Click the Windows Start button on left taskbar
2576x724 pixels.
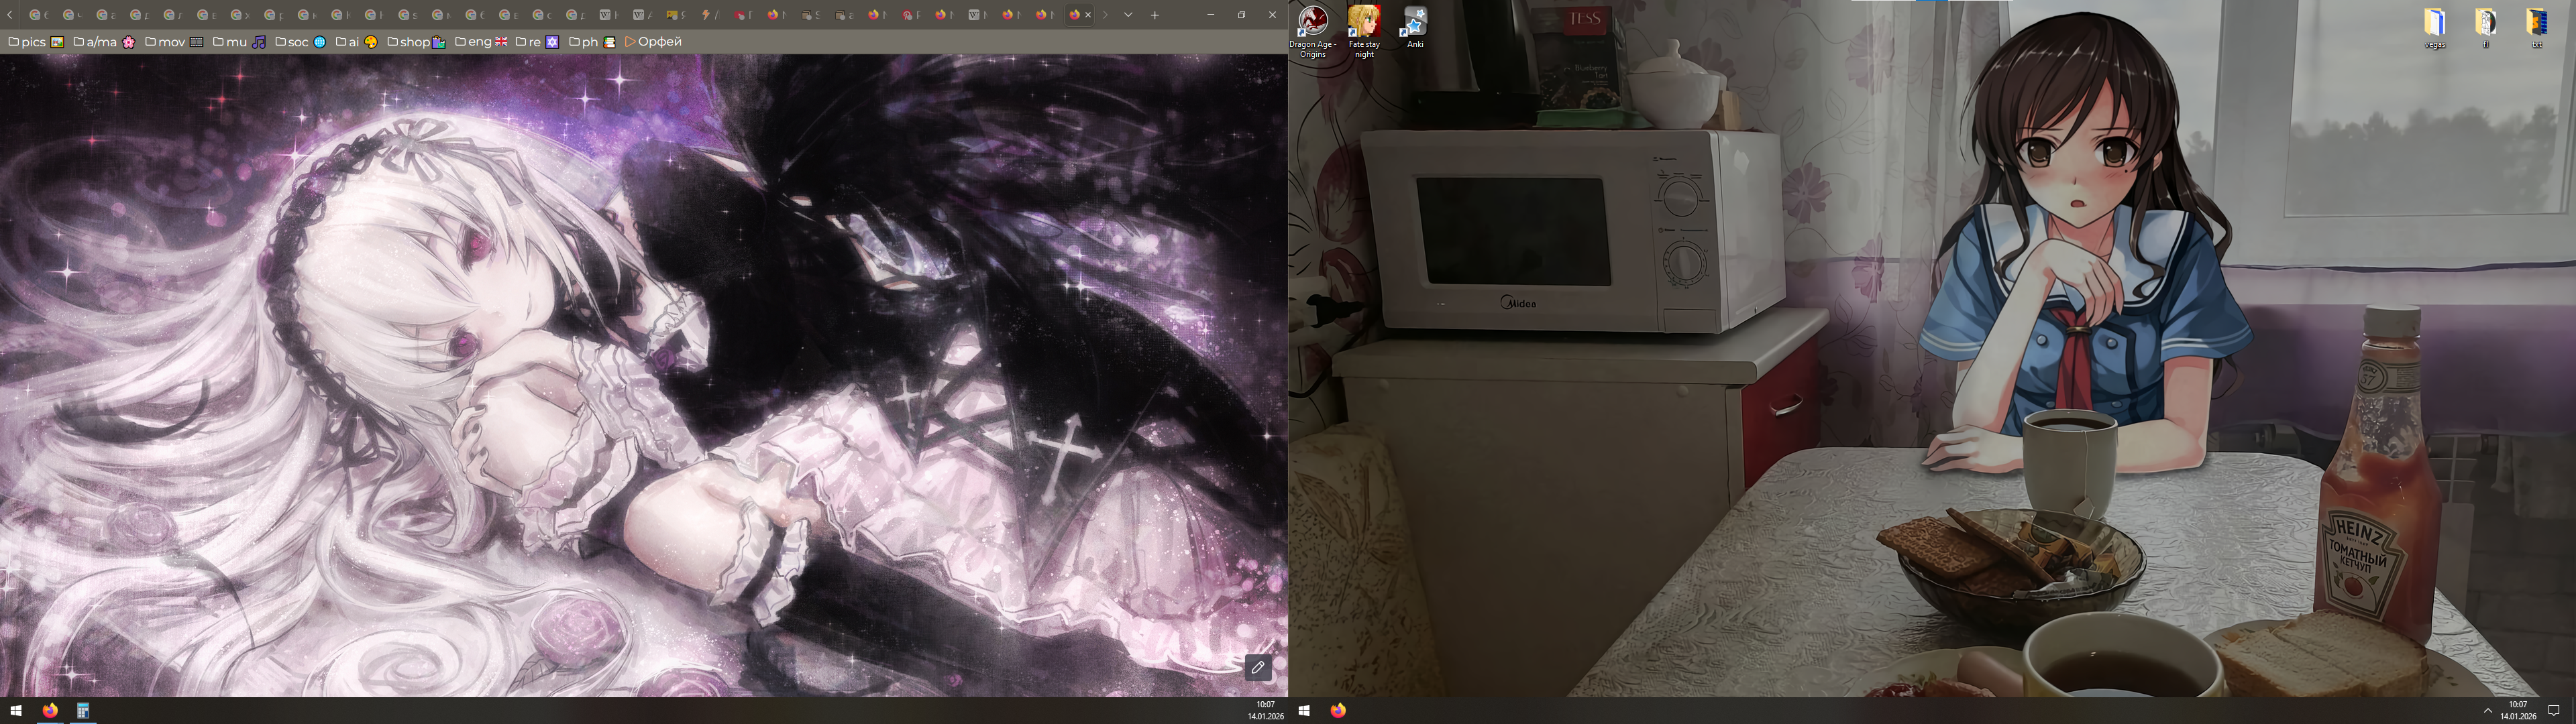tap(16, 711)
